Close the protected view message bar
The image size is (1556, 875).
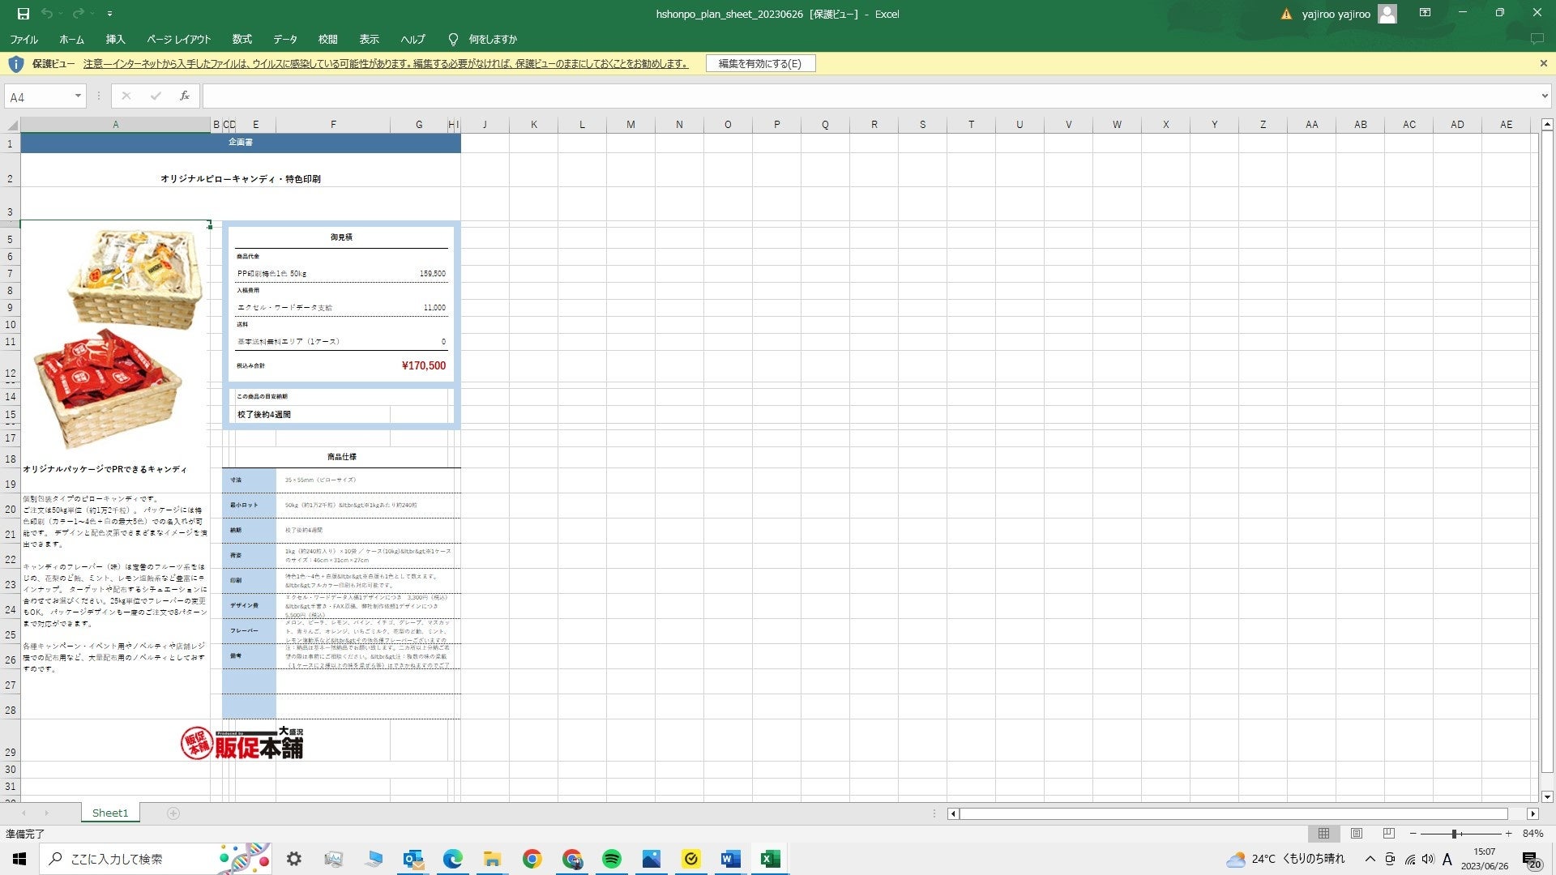pyautogui.click(x=1543, y=63)
